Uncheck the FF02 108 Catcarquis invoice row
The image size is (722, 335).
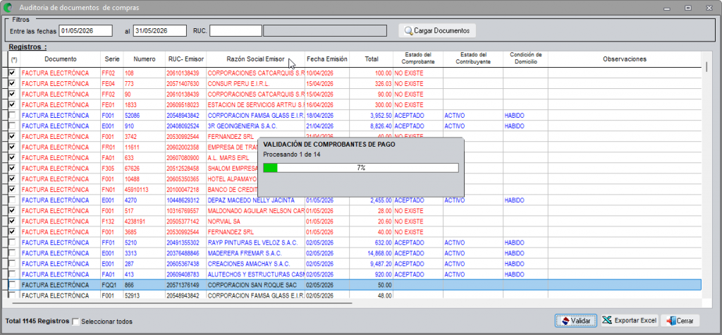[12, 73]
